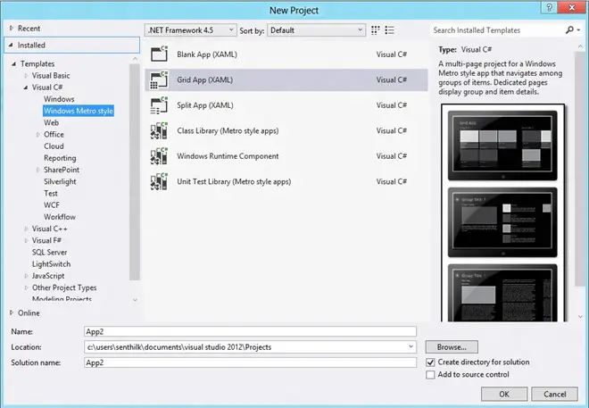Toggle Create directory for solution checkbox

point(430,362)
